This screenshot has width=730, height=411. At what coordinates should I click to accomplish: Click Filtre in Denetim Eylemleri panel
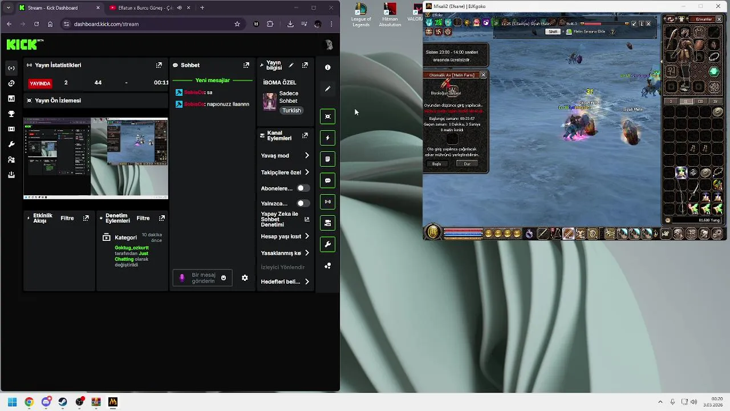pos(143,218)
